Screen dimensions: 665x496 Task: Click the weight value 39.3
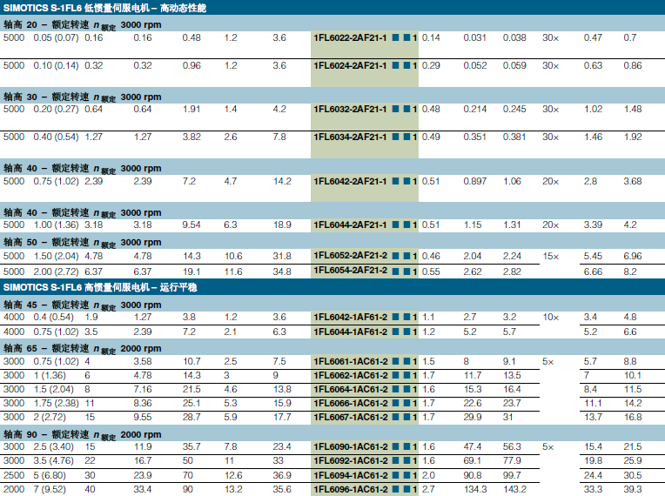(x=632, y=489)
